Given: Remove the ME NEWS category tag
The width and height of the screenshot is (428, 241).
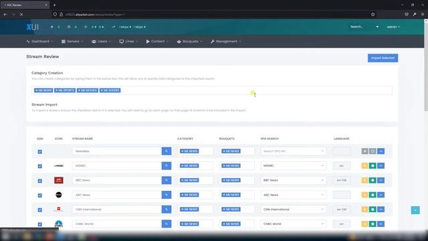Looking at the screenshot, I should pyautogui.click(x=36, y=90).
